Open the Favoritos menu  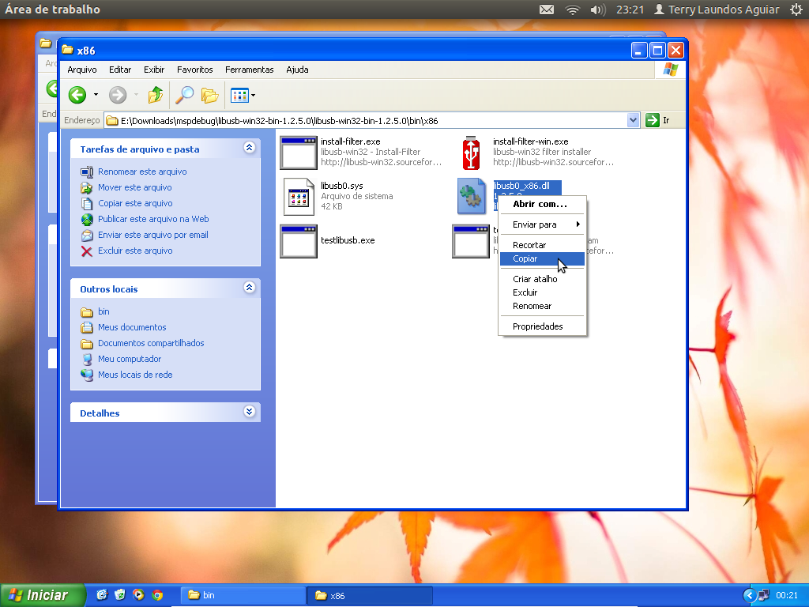[194, 70]
